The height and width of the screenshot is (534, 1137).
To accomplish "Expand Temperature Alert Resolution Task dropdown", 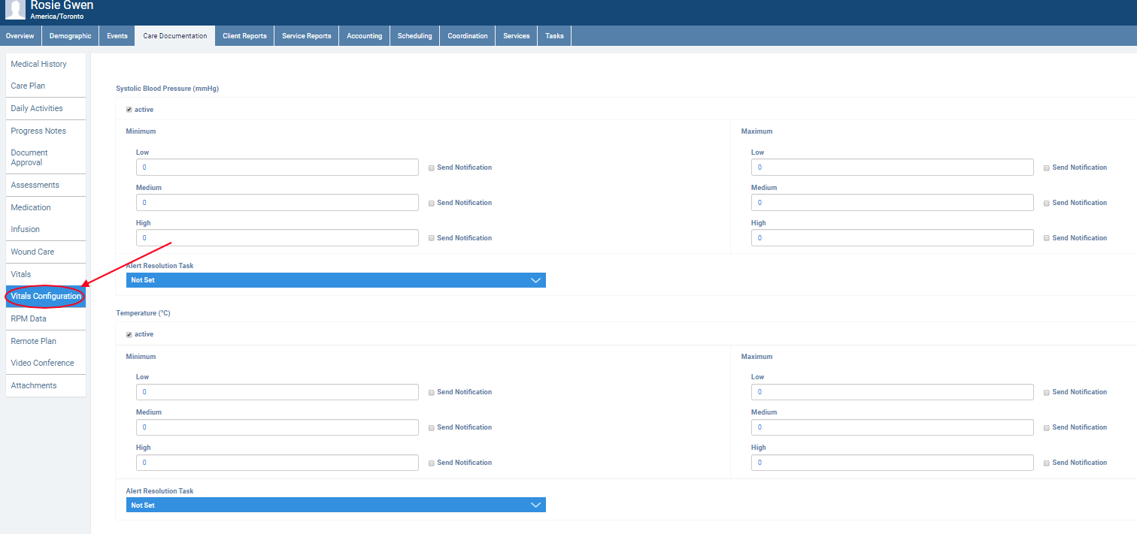I will pyautogui.click(x=335, y=505).
